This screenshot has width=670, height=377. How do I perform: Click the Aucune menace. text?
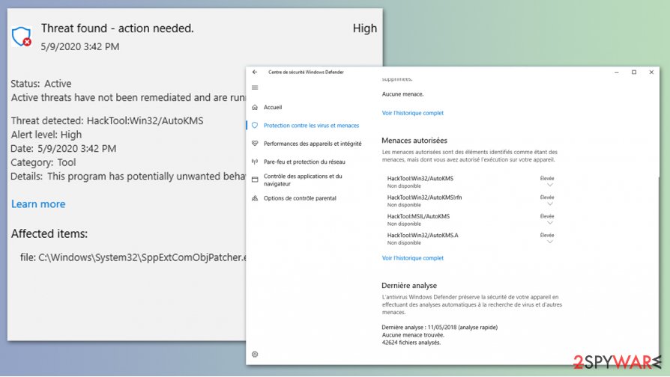402,94
